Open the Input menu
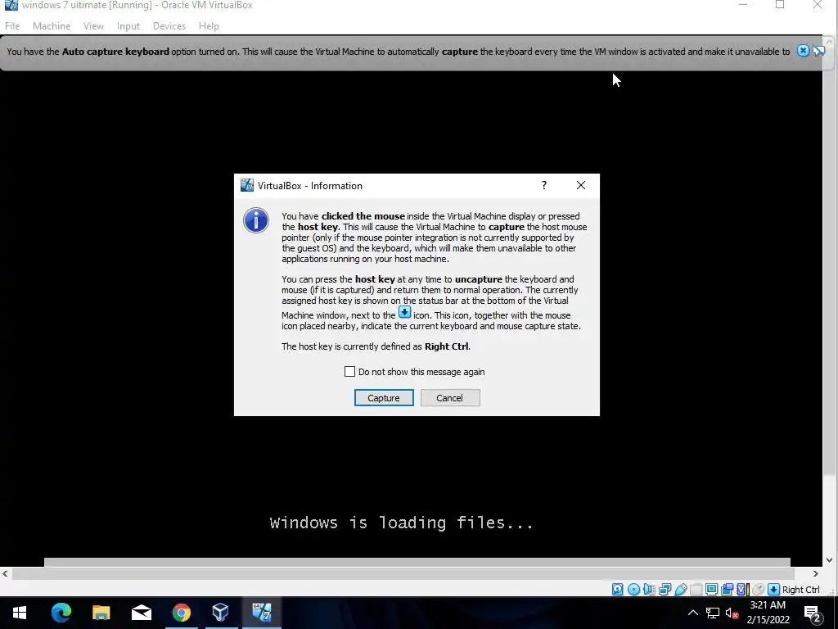This screenshot has width=838, height=629. (128, 25)
